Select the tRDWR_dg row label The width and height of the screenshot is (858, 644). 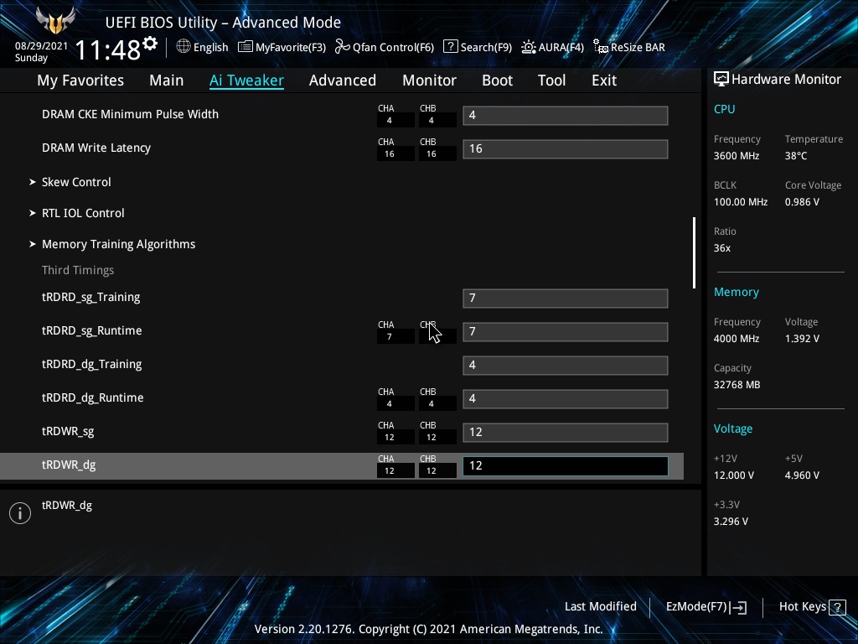[69, 465]
